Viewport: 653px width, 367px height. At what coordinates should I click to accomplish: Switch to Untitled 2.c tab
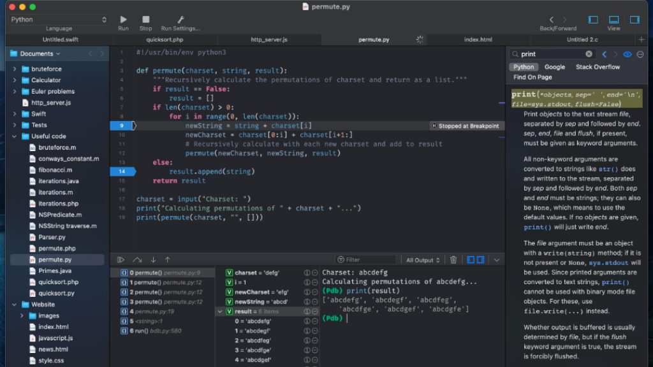tap(582, 40)
